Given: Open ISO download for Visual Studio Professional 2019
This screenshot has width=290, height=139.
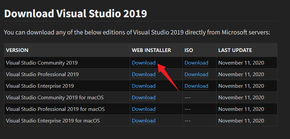Looking at the screenshot, I should (196, 74).
